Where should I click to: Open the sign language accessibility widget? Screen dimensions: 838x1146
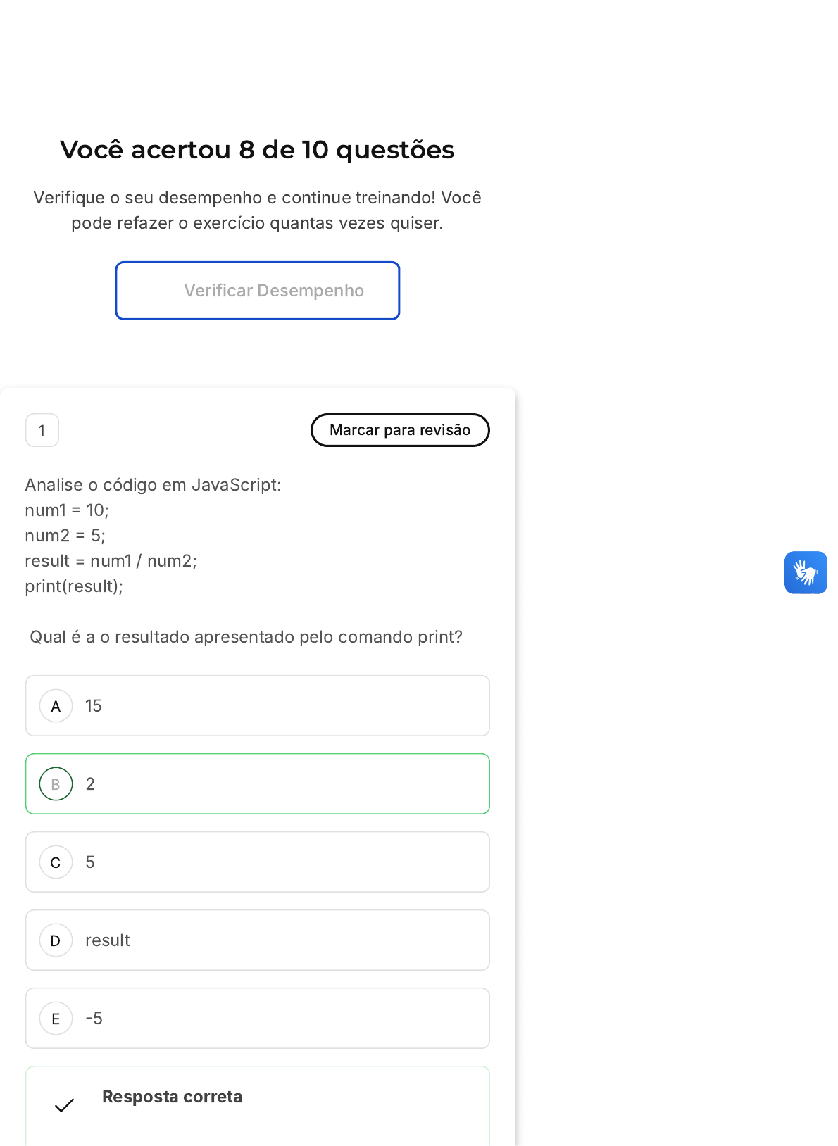(806, 572)
